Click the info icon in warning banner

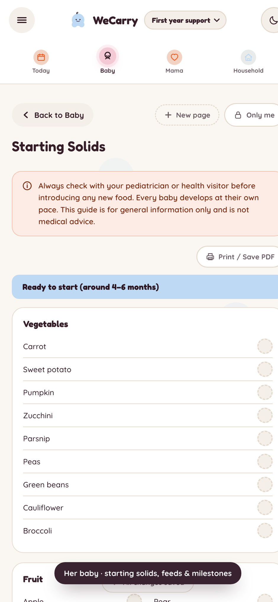tap(27, 186)
